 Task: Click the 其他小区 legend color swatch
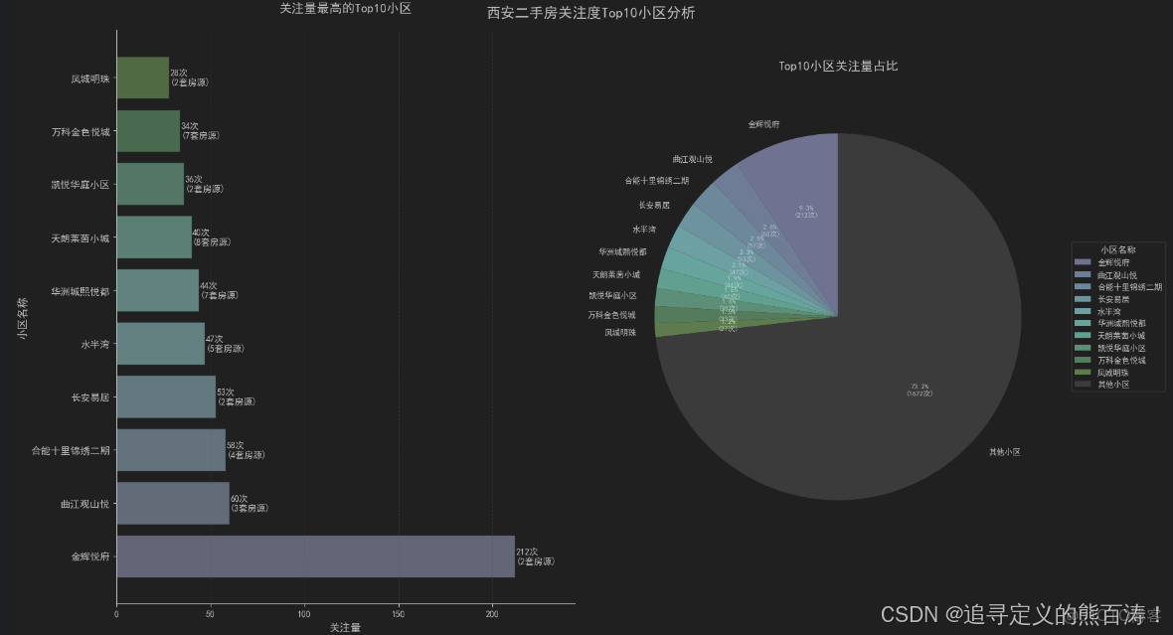1083,384
